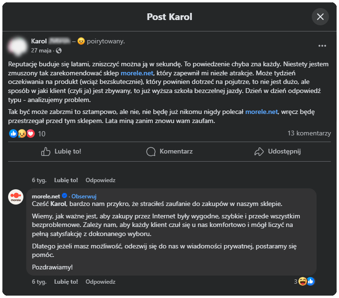Open first morele.net link in post text

tap(138, 73)
